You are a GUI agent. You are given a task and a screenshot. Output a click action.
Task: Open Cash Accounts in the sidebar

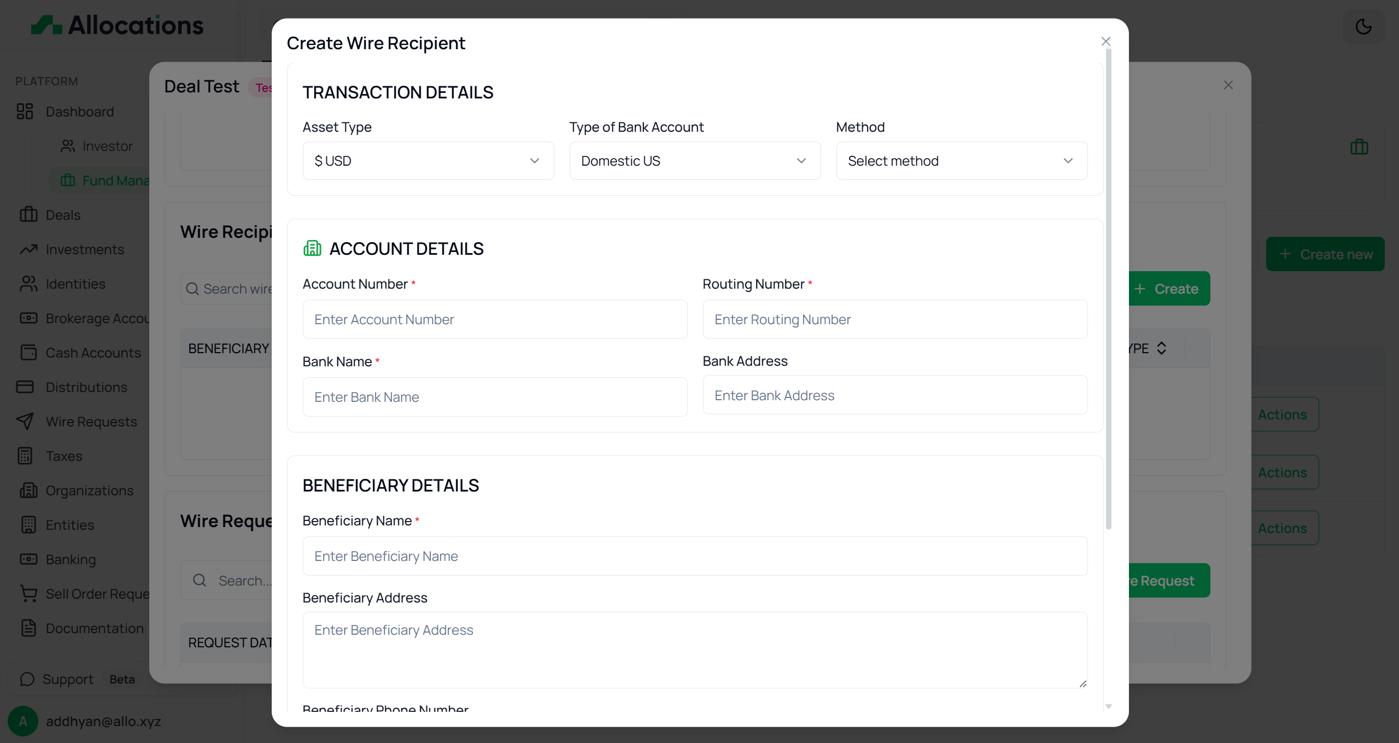point(93,353)
